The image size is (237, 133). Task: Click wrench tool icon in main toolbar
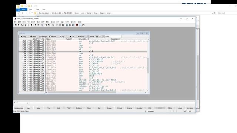coord(83,25)
